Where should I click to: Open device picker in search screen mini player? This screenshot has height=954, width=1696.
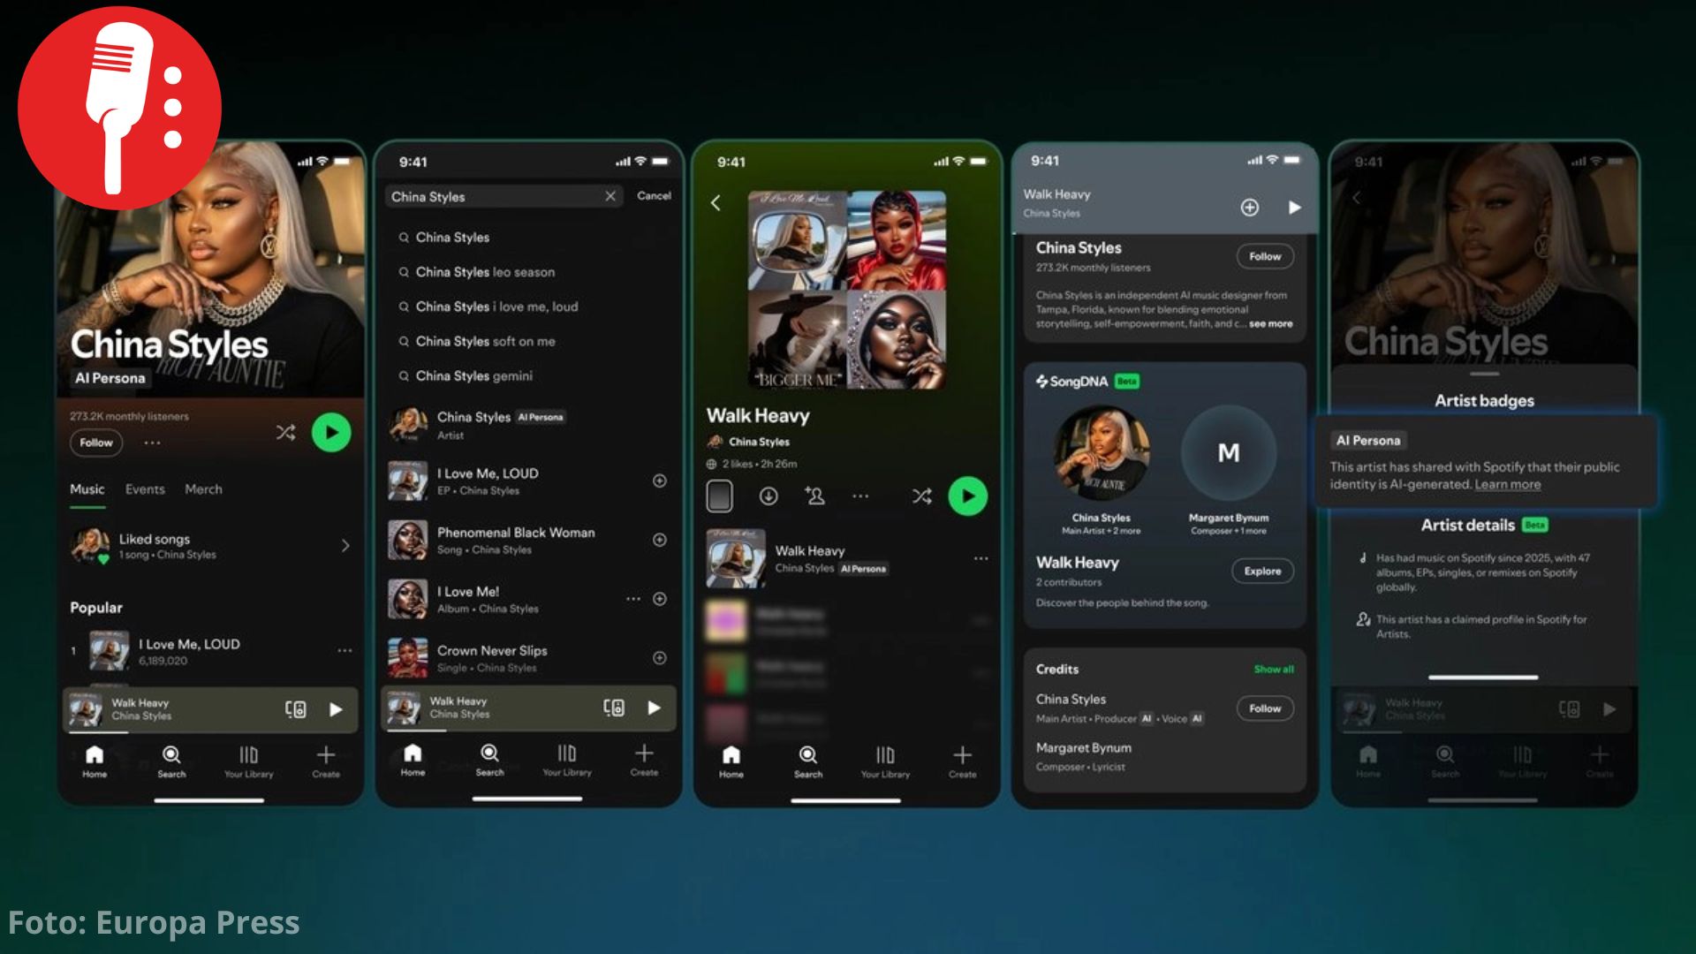pos(614,708)
